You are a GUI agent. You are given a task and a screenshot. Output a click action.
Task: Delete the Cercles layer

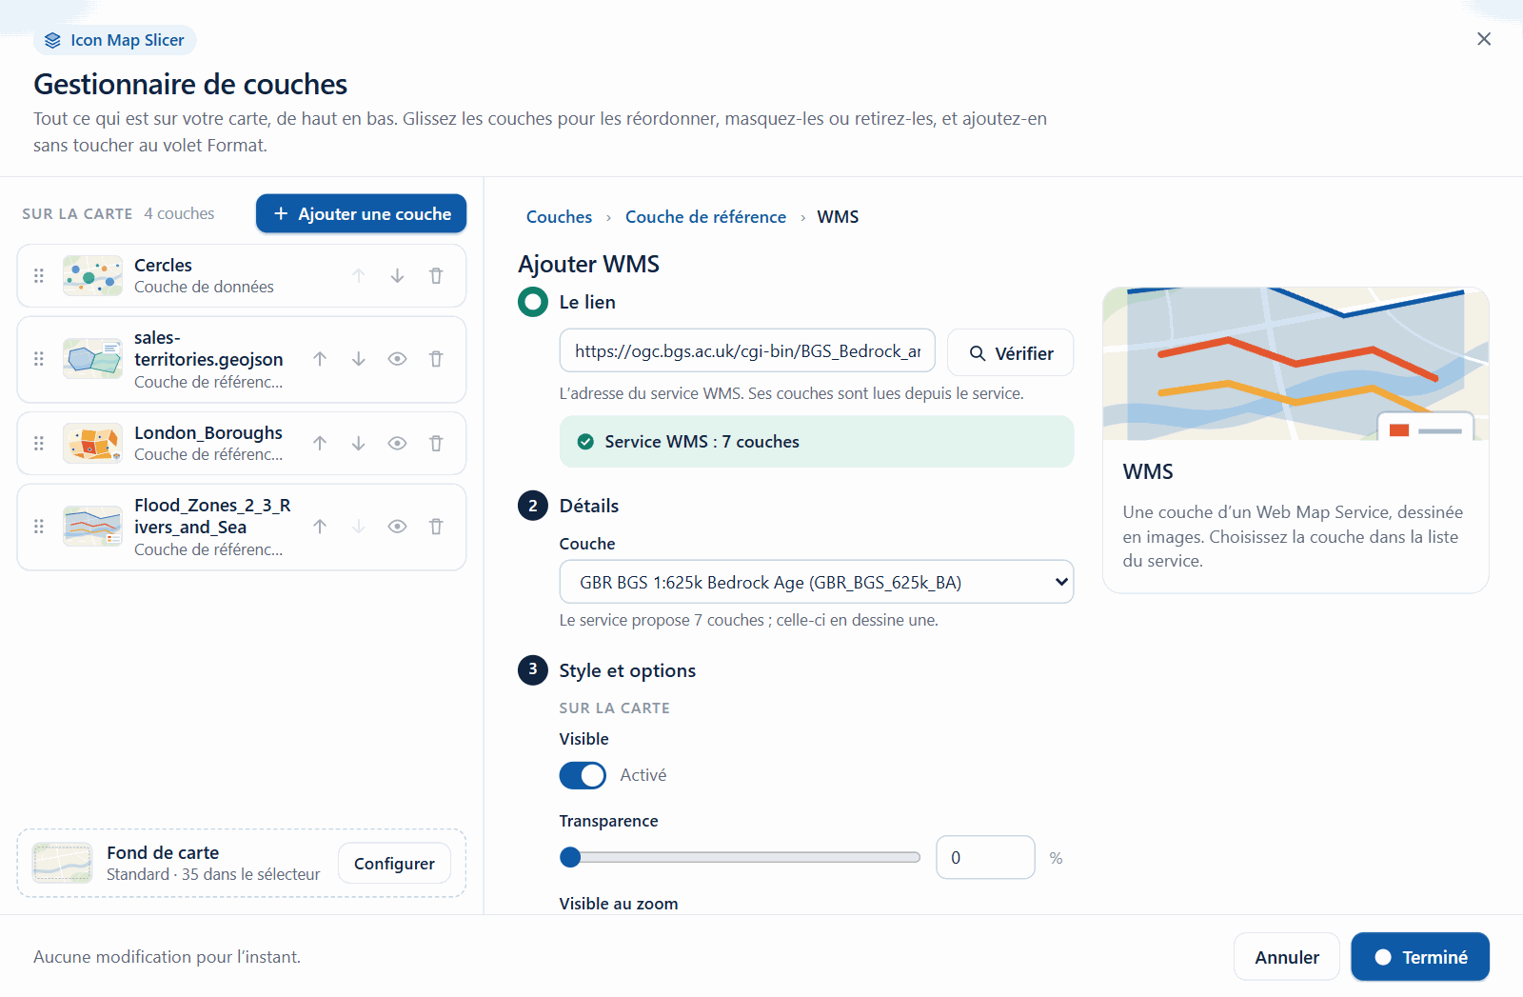pos(436,276)
